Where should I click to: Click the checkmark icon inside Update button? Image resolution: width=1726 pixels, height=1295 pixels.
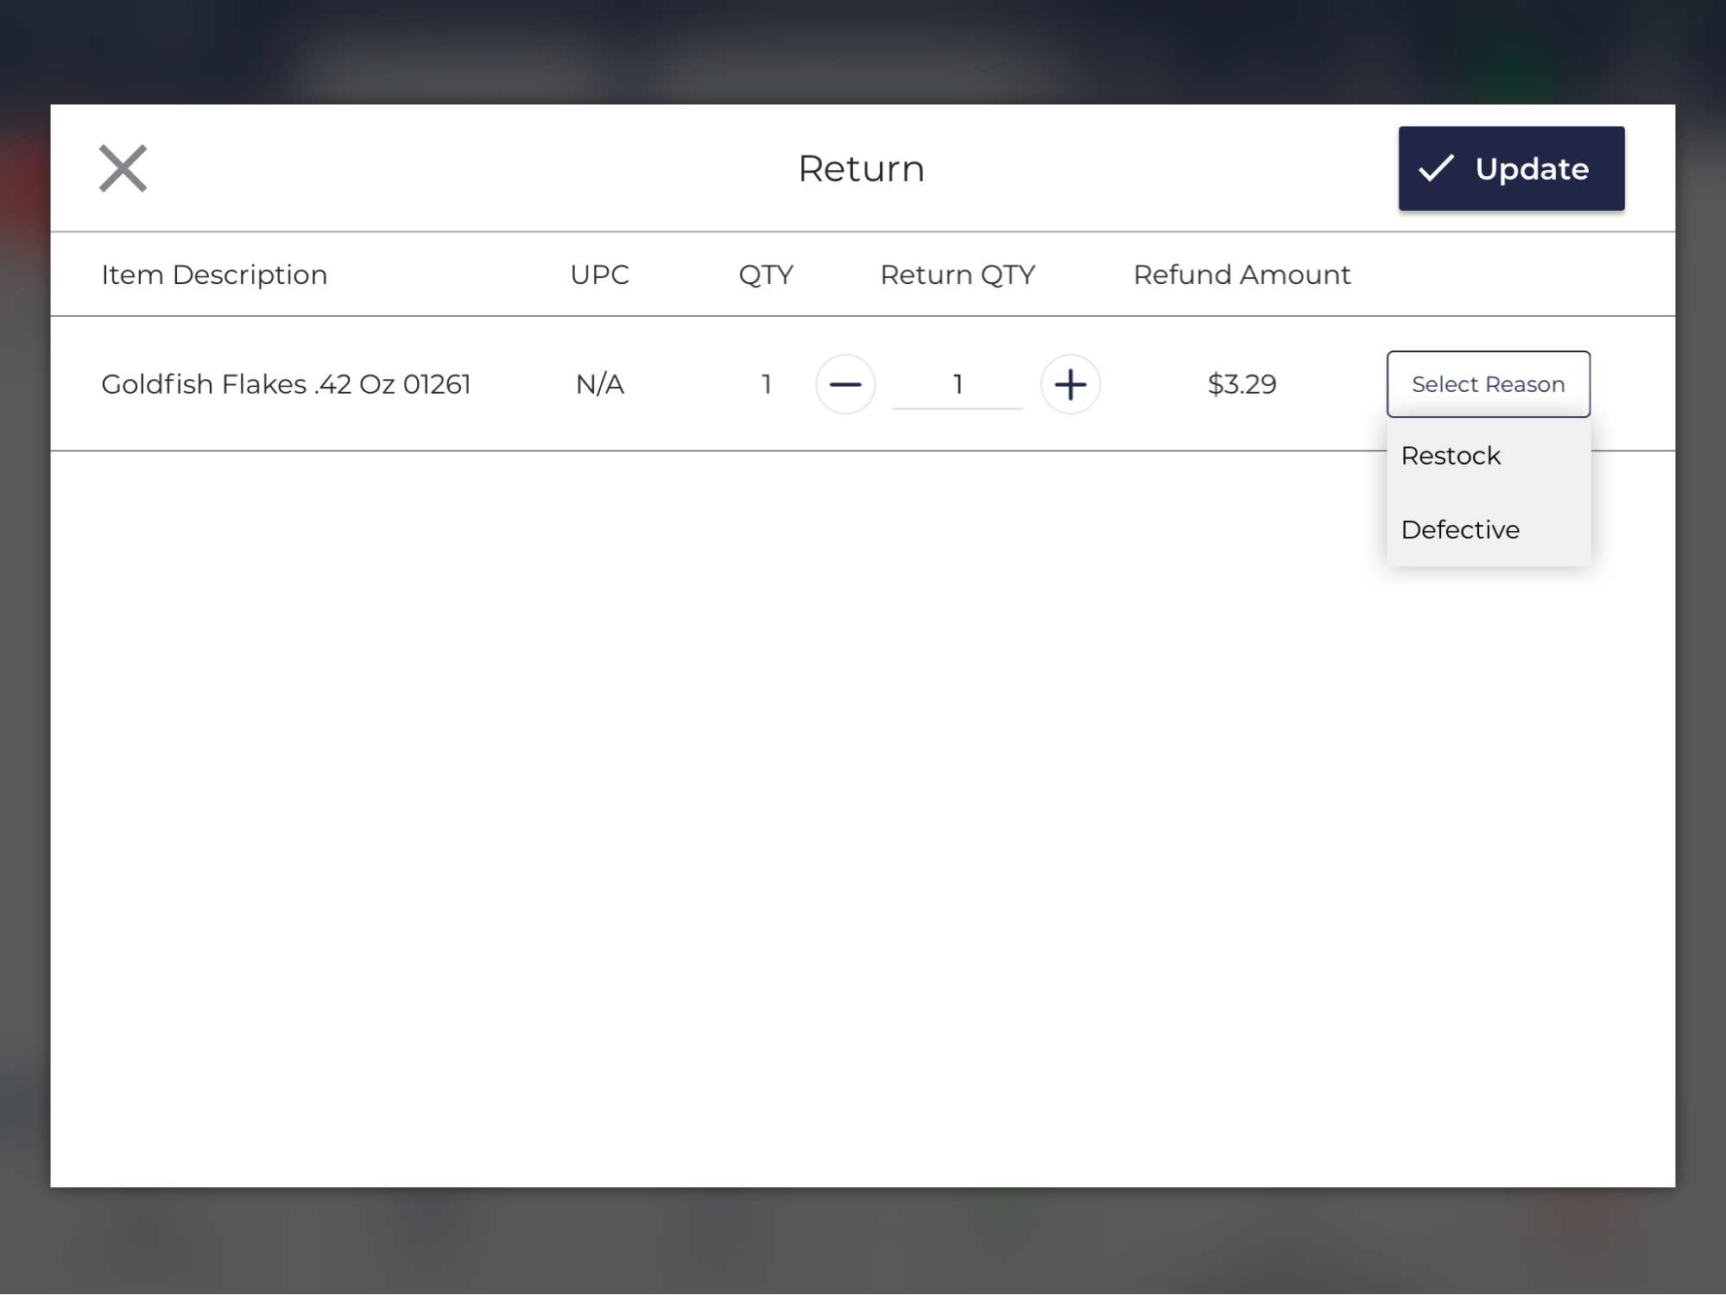(x=1436, y=168)
